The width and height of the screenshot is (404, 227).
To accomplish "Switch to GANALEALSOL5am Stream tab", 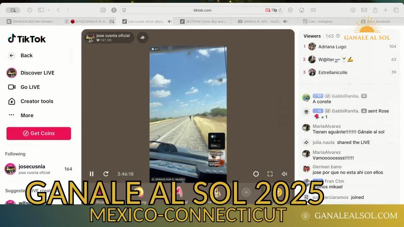I will pos(31,21).
